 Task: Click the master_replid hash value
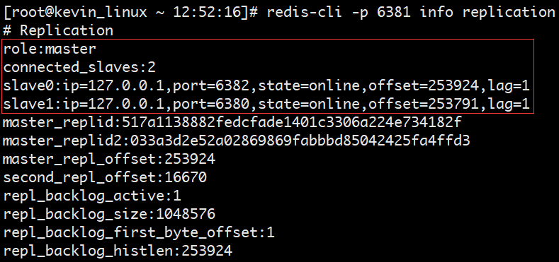tap(292, 123)
